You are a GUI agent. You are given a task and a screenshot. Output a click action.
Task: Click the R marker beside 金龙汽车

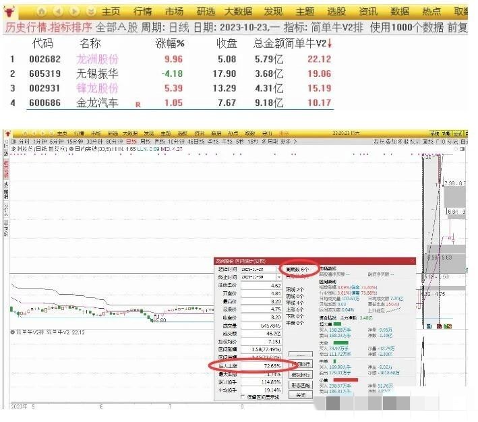[x=138, y=104]
